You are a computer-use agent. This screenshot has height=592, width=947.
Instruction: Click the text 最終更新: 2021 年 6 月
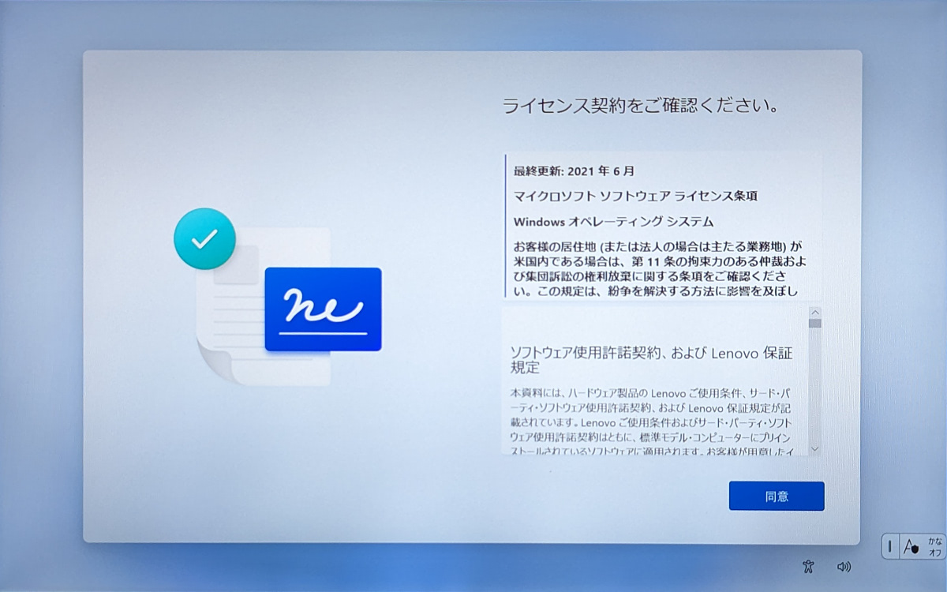(574, 170)
